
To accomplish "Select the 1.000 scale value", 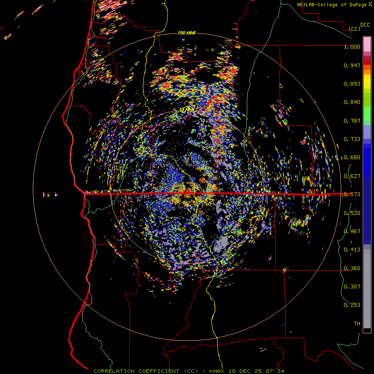I will tap(352, 47).
